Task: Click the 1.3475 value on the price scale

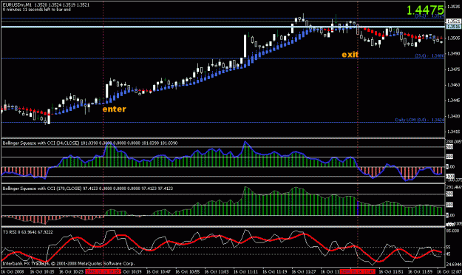Action: 454,69
